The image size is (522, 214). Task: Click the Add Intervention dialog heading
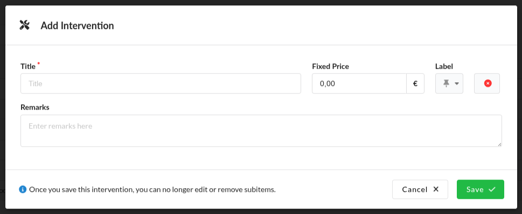click(77, 26)
